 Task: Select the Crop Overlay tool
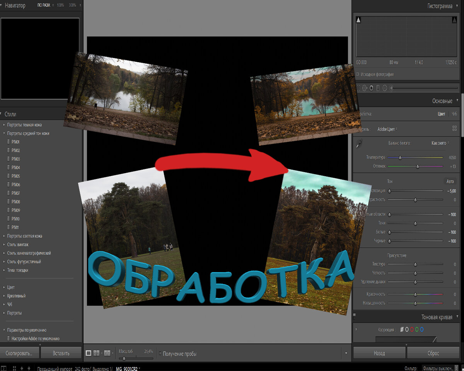click(x=358, y=88)
